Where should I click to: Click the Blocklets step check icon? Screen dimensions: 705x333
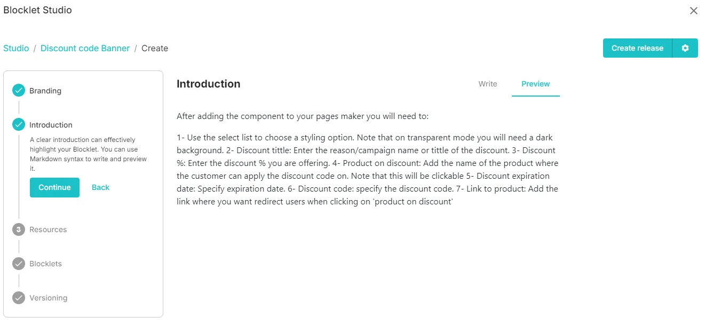click(19, 264)
